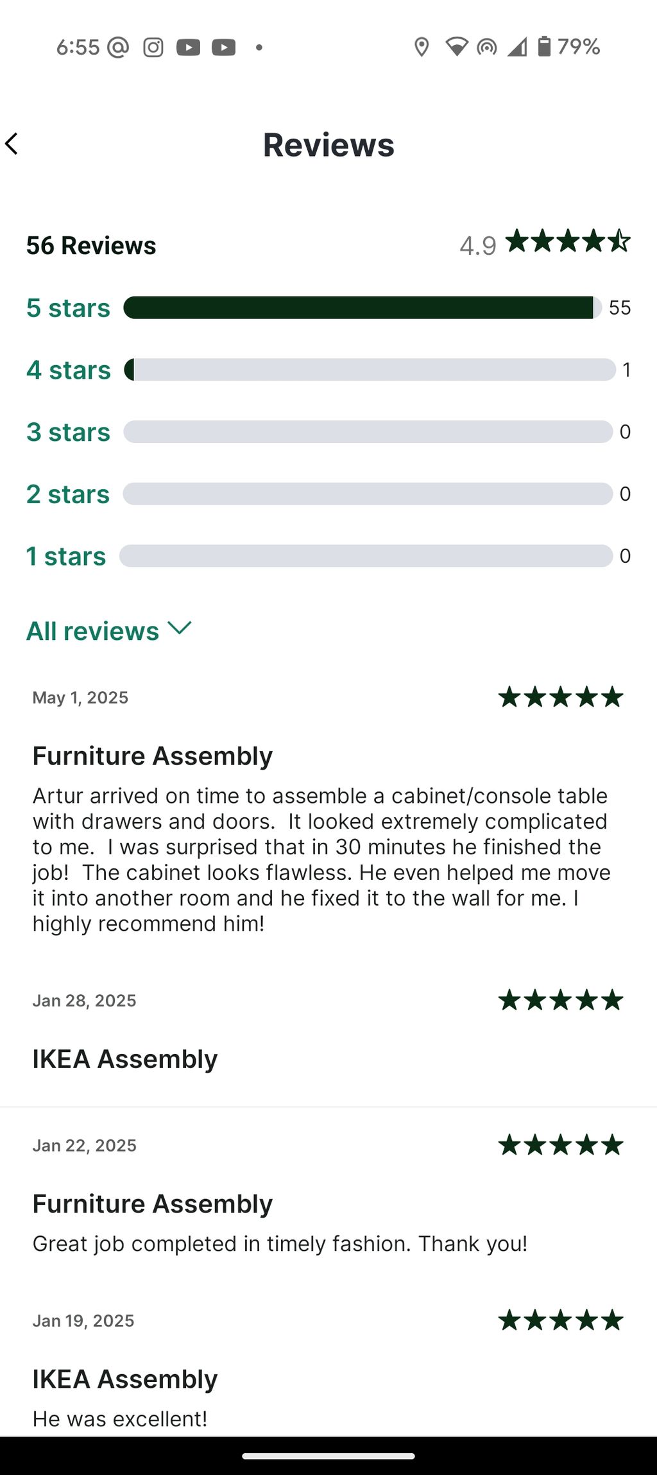Tap the location pin status icon
The image size is (657, 1475).
point(422,47)
